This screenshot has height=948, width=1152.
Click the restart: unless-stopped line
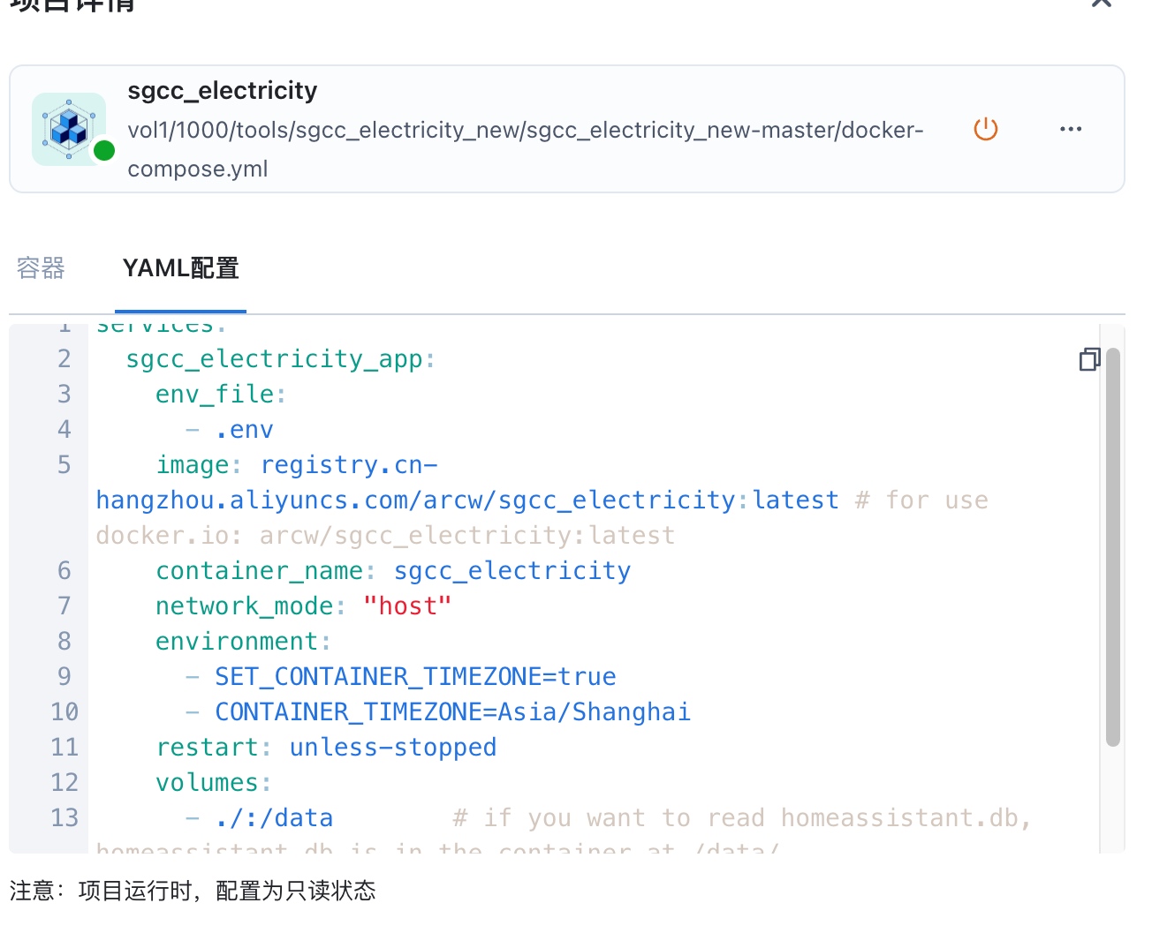coord(326,748)
